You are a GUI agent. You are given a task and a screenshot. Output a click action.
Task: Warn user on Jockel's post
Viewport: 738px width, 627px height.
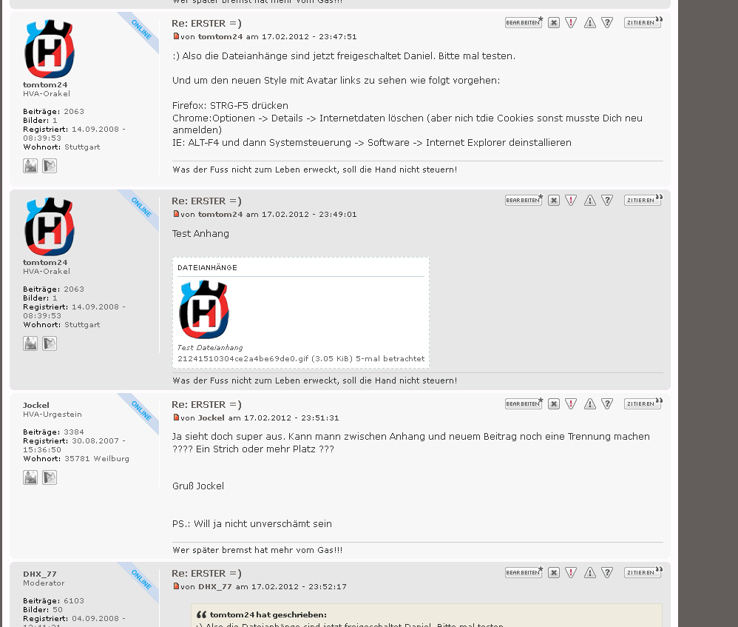[x=590, y=403]
